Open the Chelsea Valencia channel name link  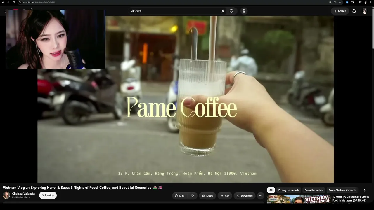coord(23,194)
